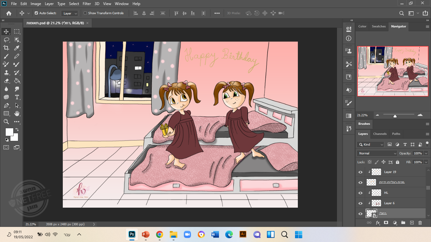Image resolution: width=431 pixels, height=242 pixels.
Task: Pick the Eyedropper tool
Action: [x=17, y=48]
